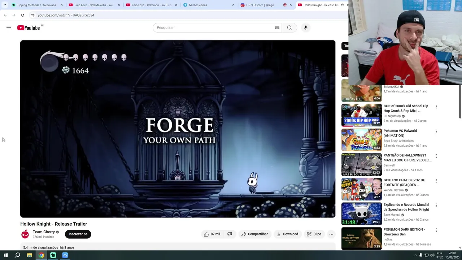The image size is (462, 260).
Task: Open the Clipe scissors button
Action: pyautogui.click(x=314, y=234)
